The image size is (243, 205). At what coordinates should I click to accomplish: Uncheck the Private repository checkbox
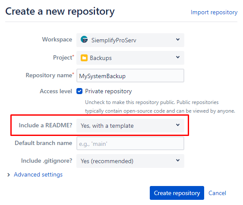[79, 91]
